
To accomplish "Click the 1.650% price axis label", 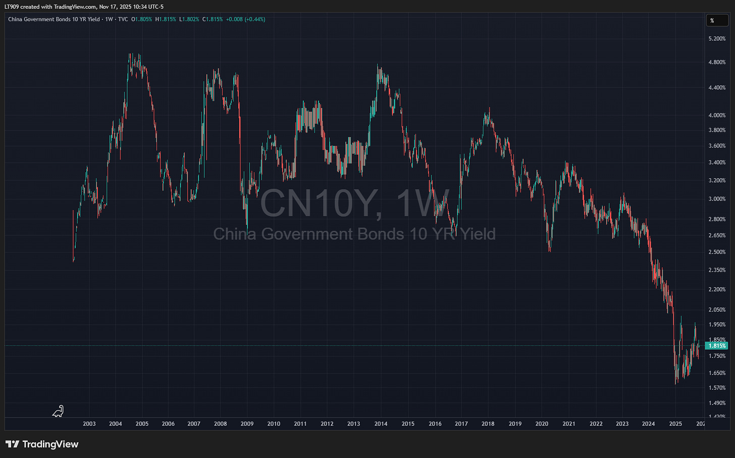I will point(717,373).
